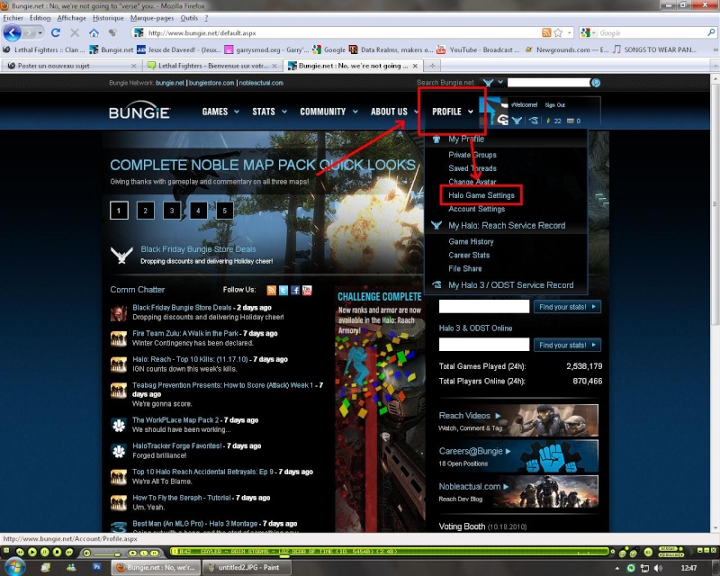Open the bungiestore.com network link
The image size is (720, 576).
point(211,83)
